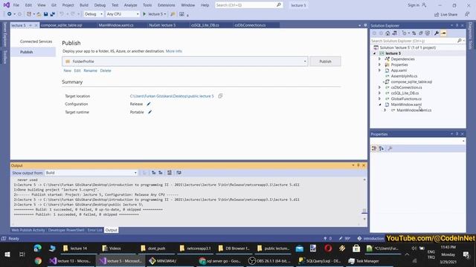The width and height of the screenshot is (476, 267).
Task: Open the File menu
Action: 16,5
